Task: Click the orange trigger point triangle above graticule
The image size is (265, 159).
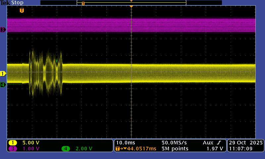Action: (x=132, y=7)
